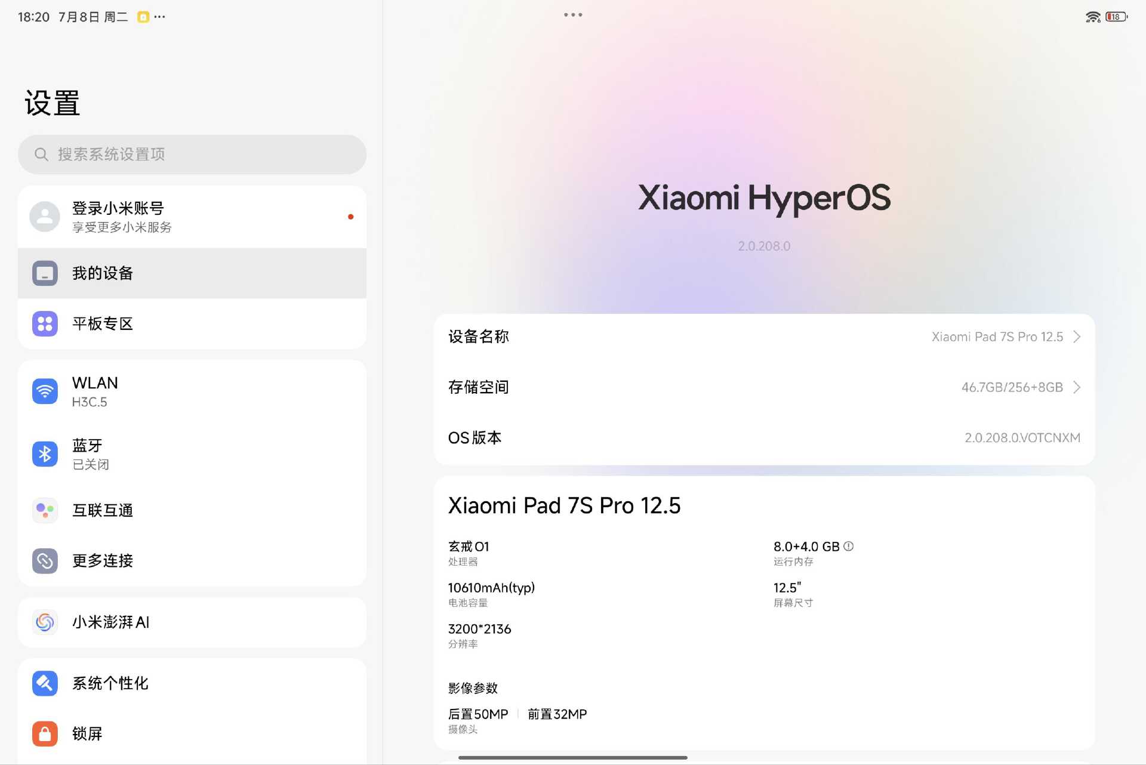Viewport: 1146px width, 765px height.
Task: Tap the OS 版本 row
Action: click(x=764, y=438)
